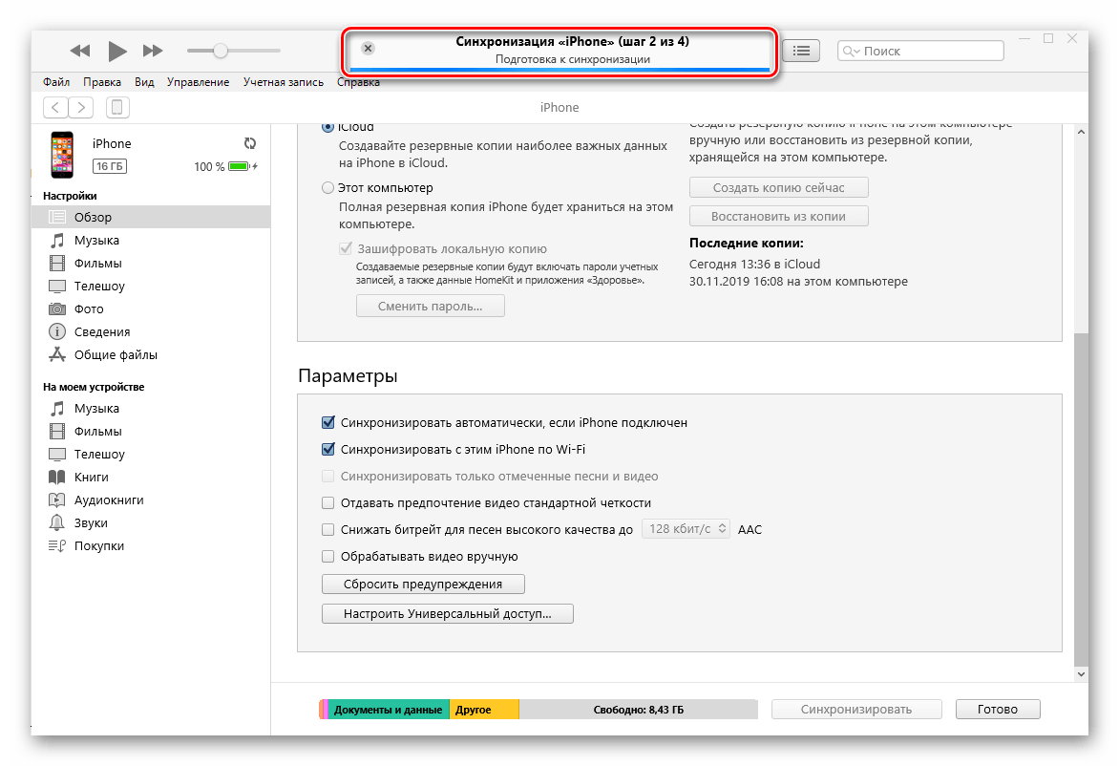Click Настроить Универсальный доступ button

(x=448, y=614)
